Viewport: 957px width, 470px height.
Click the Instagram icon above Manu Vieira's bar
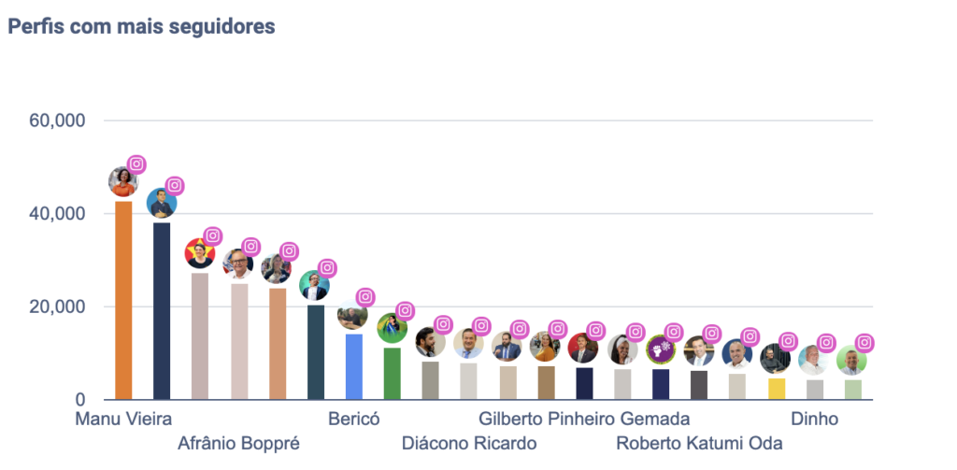pos(136,164)
